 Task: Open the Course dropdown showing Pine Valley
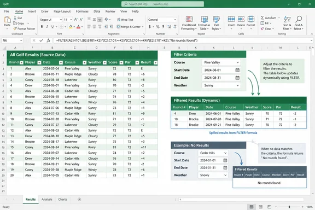(x=221, y=62)
